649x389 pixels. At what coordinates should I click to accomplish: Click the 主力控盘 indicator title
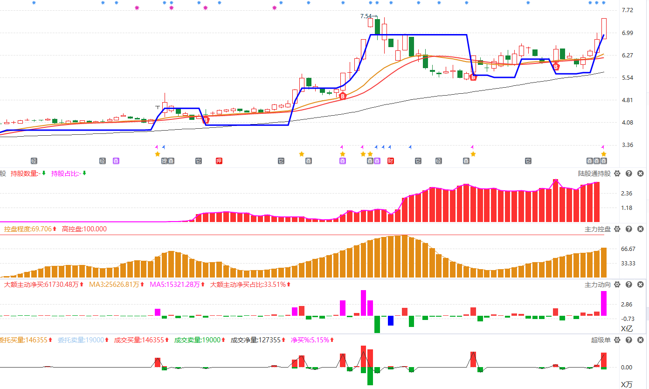coord(597,229)
